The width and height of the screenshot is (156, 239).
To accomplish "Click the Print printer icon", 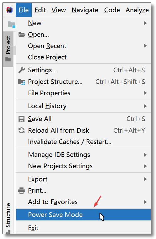I will [x=21, y=191].
